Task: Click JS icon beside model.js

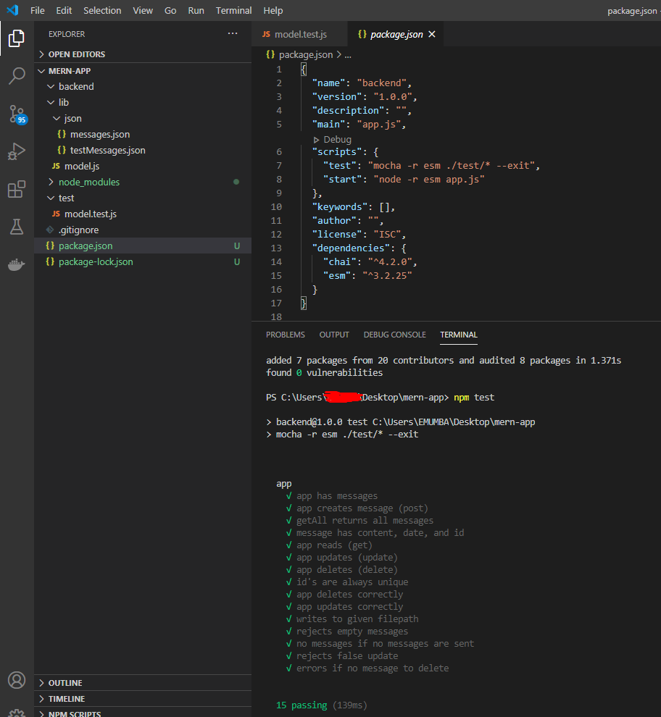Action: (56, 166)
